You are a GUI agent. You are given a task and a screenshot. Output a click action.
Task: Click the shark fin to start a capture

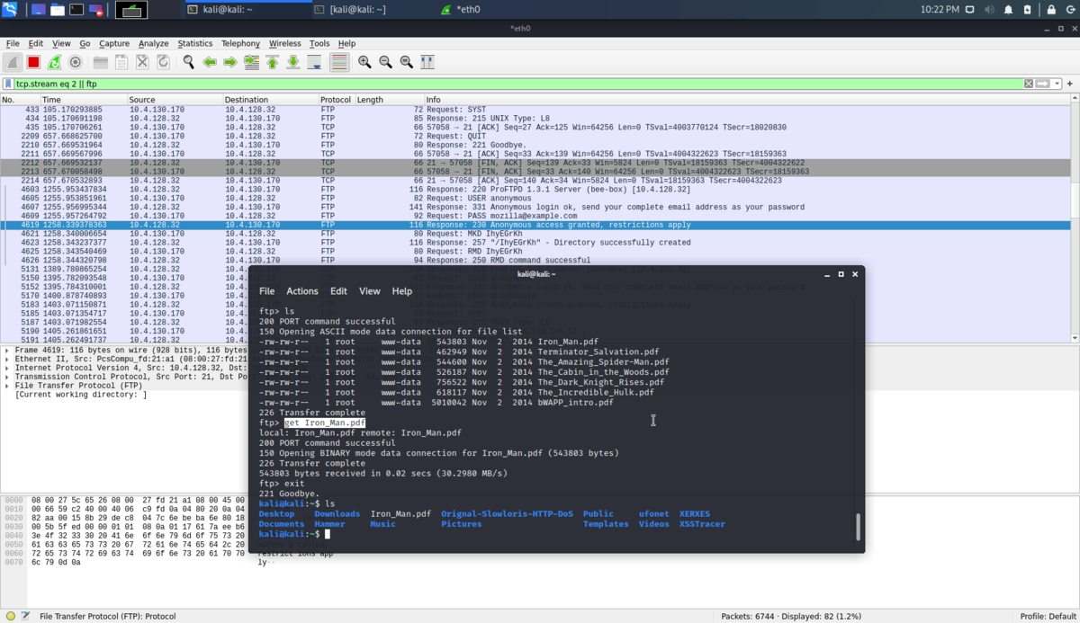[11, 61]
